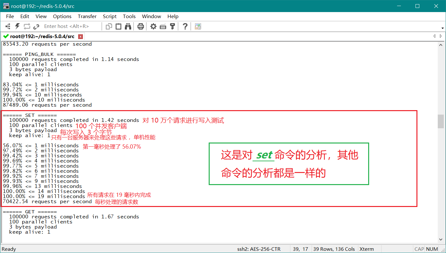Viewport: 446px width, 253px height.
Task: Toggle the screen lock icon on the toolbar
Action: (198, 26)
